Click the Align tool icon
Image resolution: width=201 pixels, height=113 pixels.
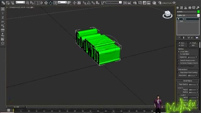tap(129, 3)
